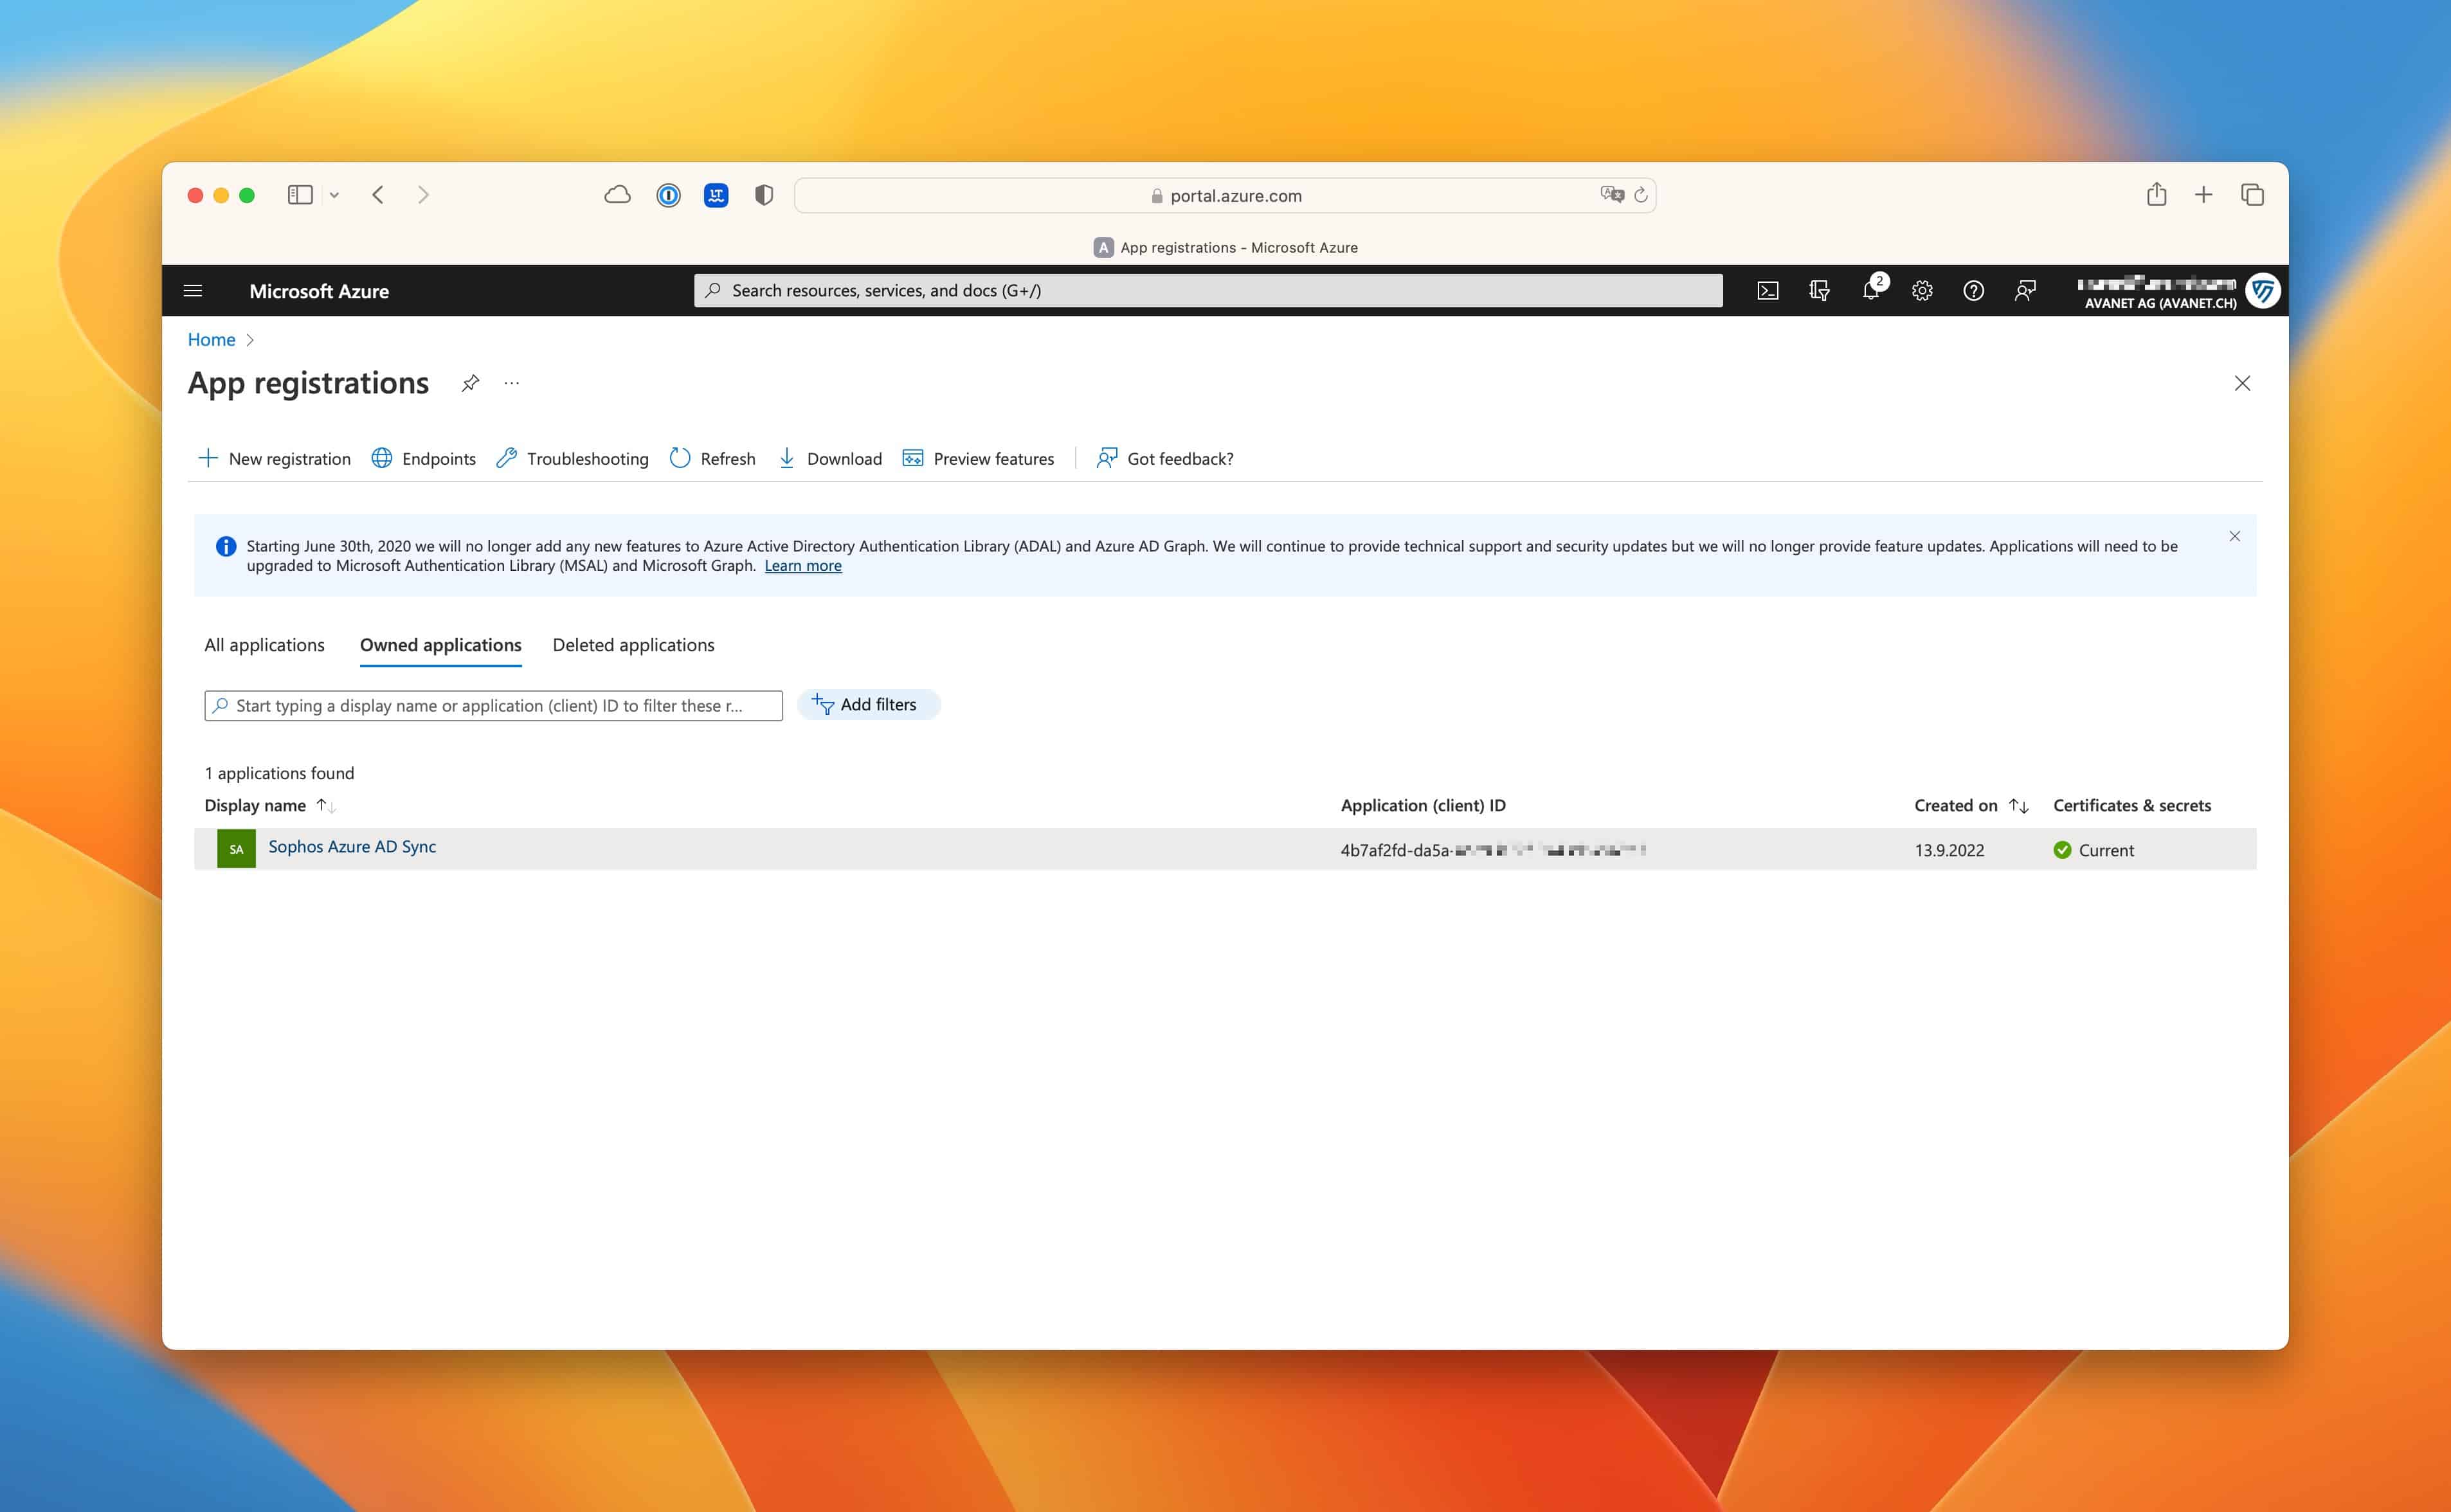Click the Application (client) ID column header
Image resolution: width=2451 pixels, height=1512 pixels.
(1423, 806)
